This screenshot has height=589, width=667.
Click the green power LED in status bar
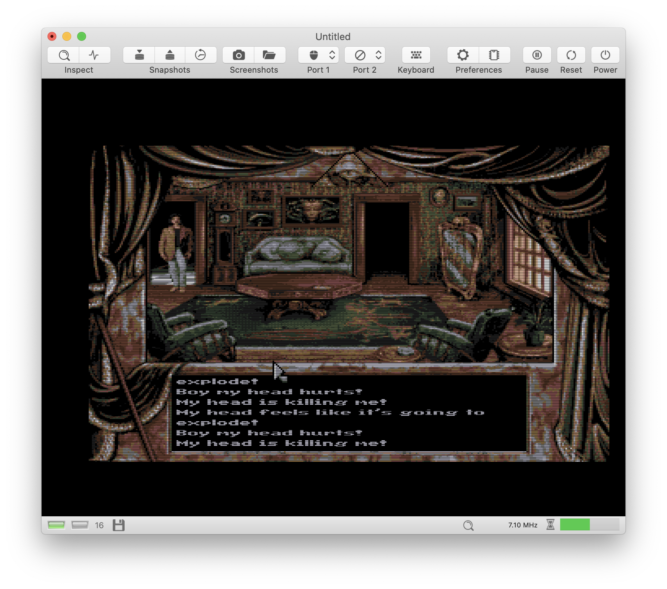tap(56, 525)
